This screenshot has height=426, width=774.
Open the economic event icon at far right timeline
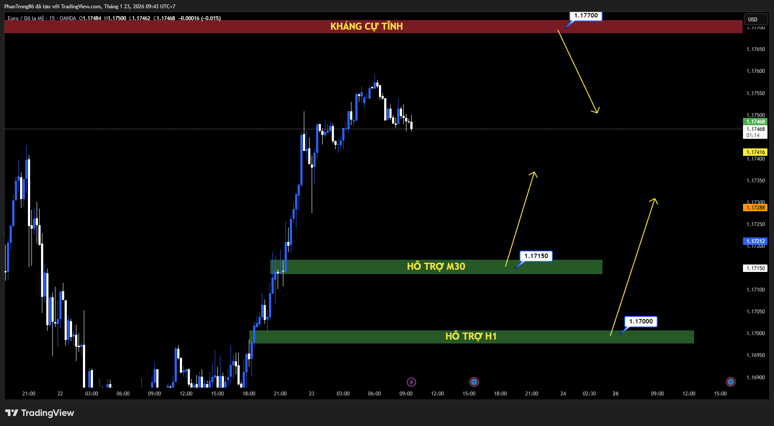(x=731, y=382)
